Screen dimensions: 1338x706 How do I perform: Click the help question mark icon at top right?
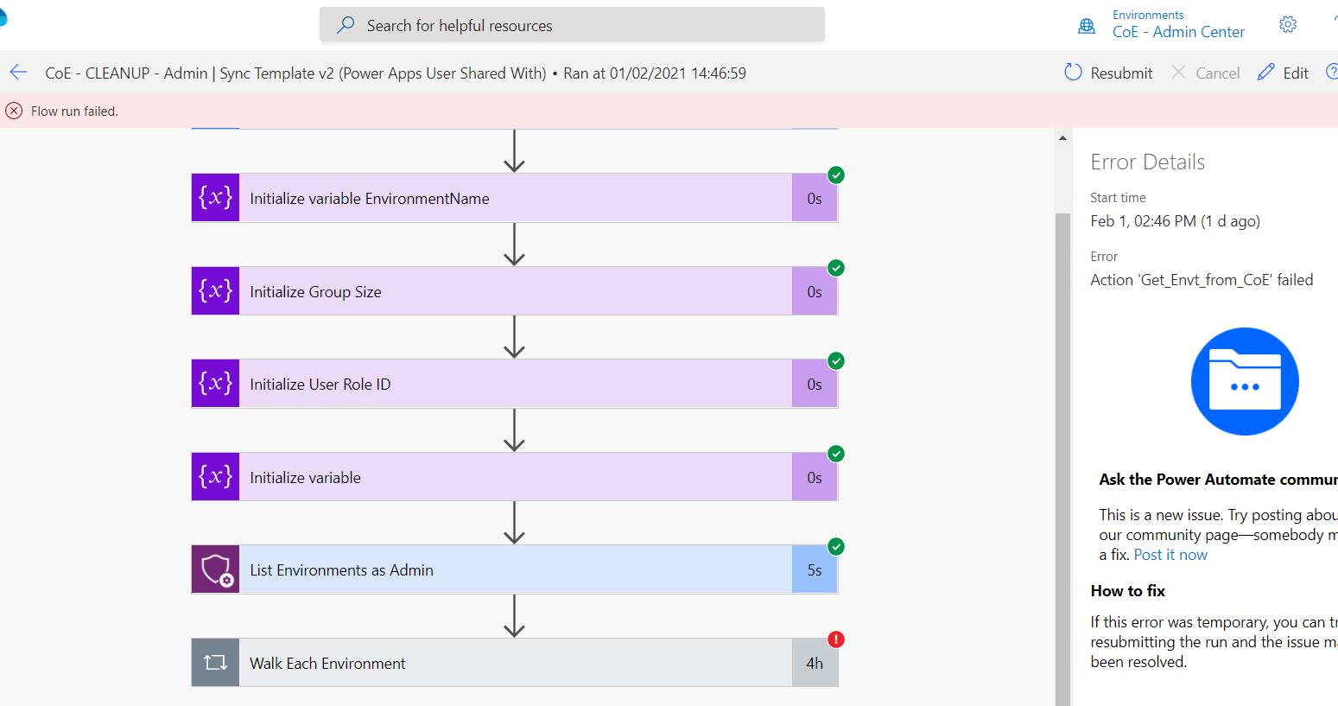pos(1332,73)
